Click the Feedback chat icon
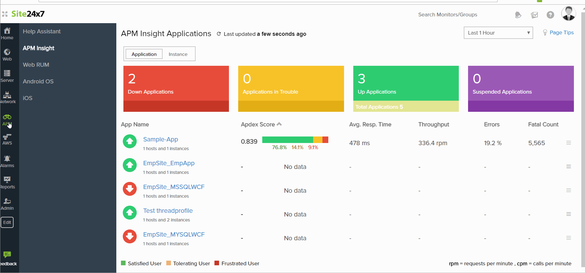The image size is (585, 273). [x=7, y=255]
